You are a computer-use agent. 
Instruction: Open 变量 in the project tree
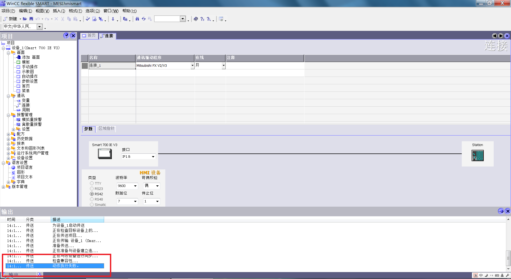(x=26, y=100)
